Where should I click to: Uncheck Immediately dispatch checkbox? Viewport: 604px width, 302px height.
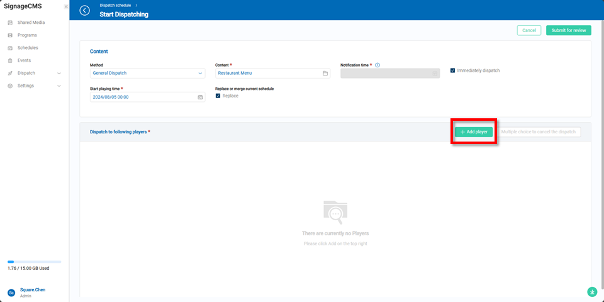coord(453,70)
